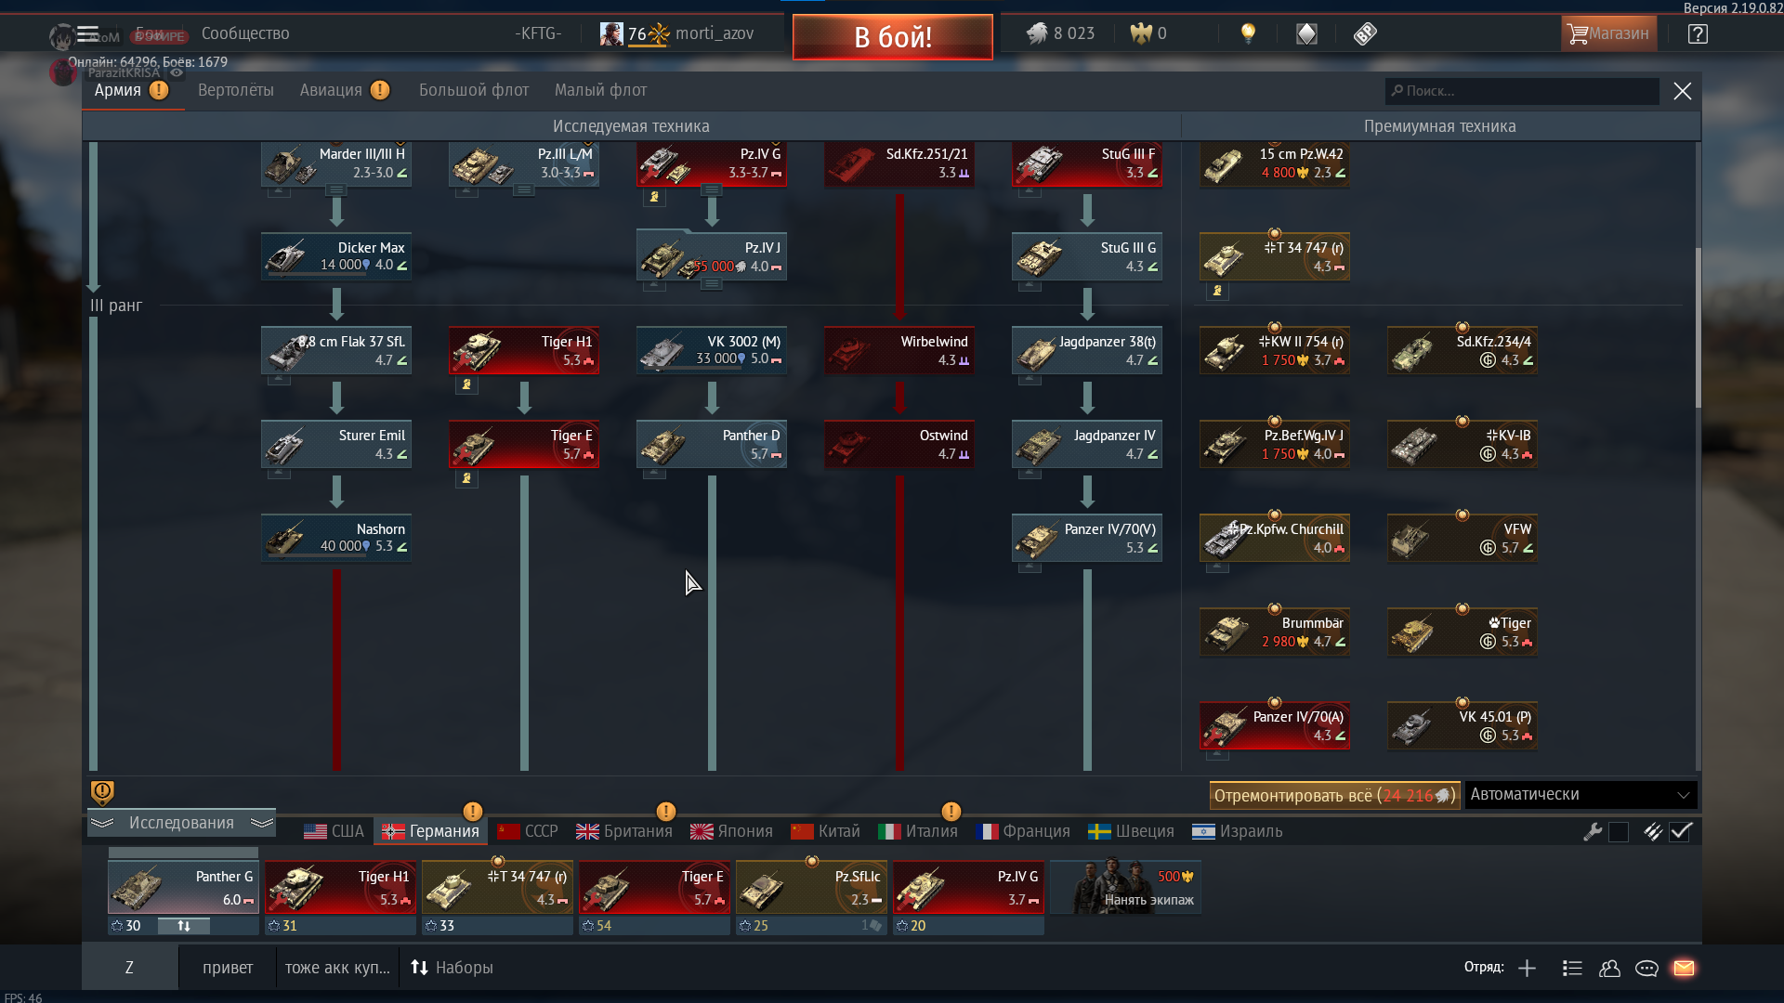The width and height of the screenshot is (1784, 1003).
Task: Uncheck the automatic ammo refill checkbox
Action: point(1680,832)
